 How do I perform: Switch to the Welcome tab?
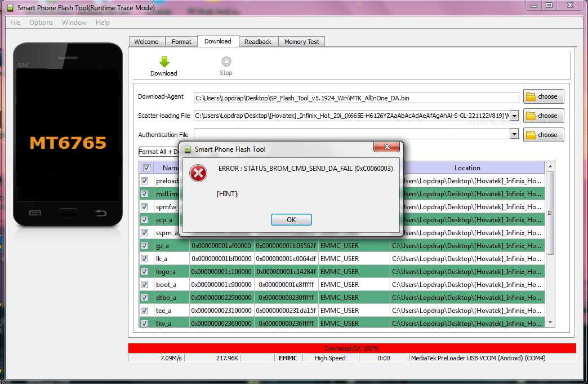click(146, 42)
